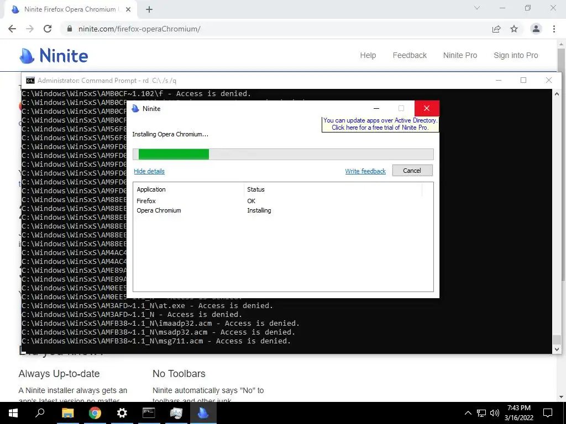
Task: Show hidden tray icons
Action: tap(468, 413)
